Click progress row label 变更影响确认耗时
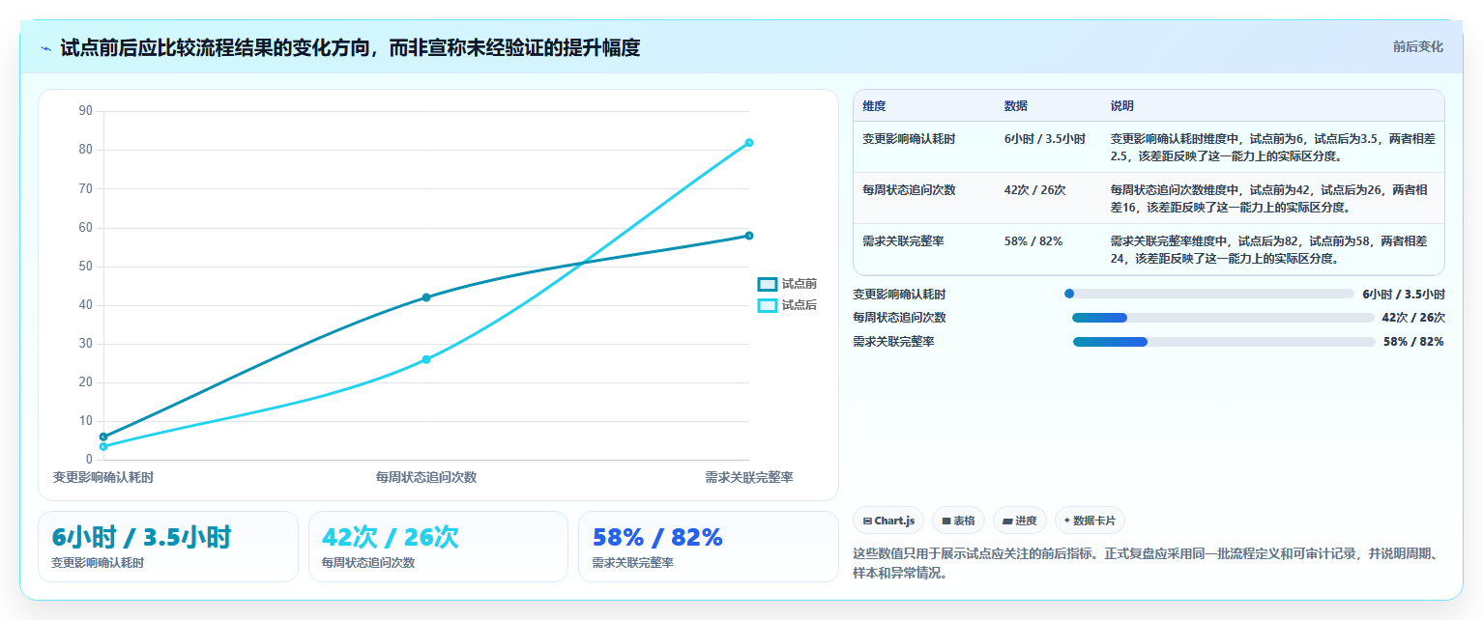The height and width of the screenshot is (620, 1483). [x=899, y=295]
